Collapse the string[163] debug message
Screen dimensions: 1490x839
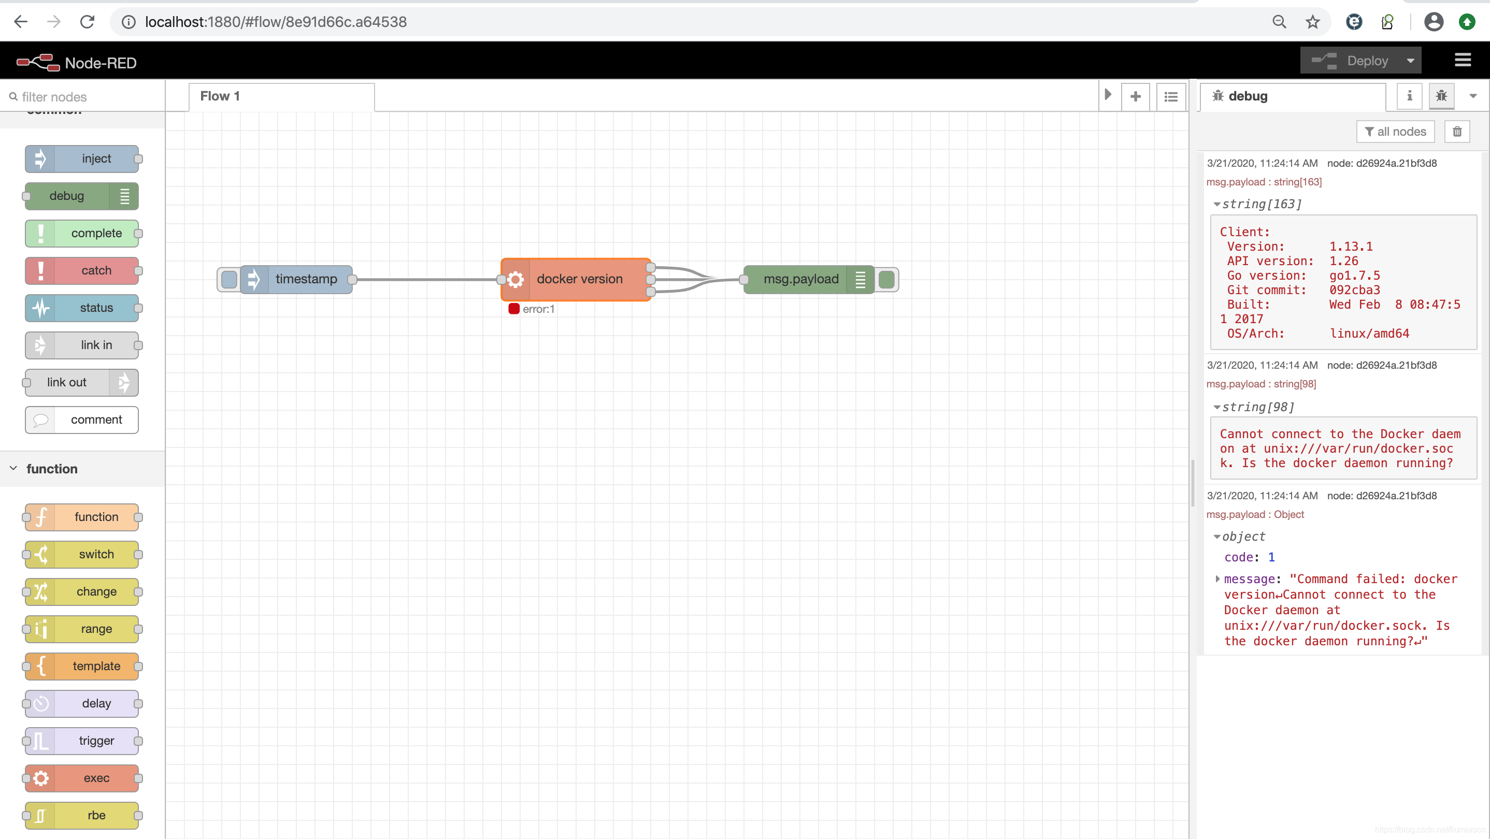click(1217, 204)
